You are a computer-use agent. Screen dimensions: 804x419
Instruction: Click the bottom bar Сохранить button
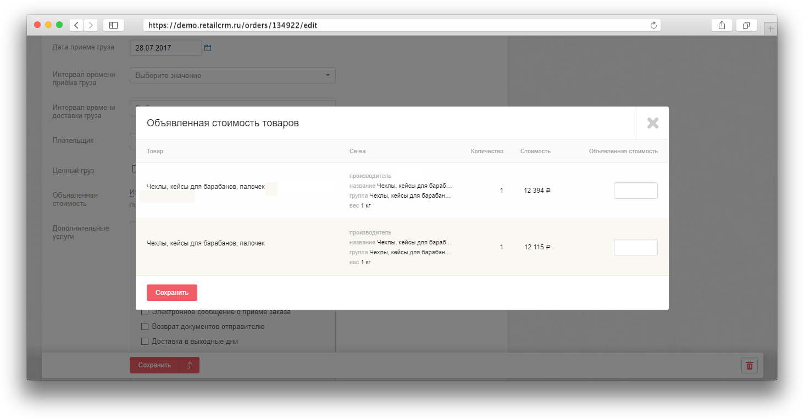click(x=154, y=365)
